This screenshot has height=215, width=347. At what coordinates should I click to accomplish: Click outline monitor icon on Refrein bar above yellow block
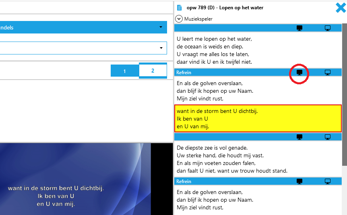coord(328,73)
